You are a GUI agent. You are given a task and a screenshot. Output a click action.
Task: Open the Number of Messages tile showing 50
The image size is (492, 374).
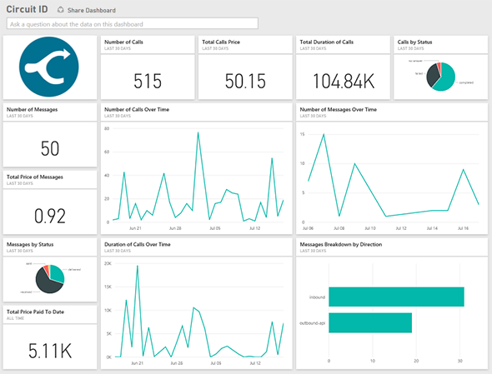coord(50,136)
